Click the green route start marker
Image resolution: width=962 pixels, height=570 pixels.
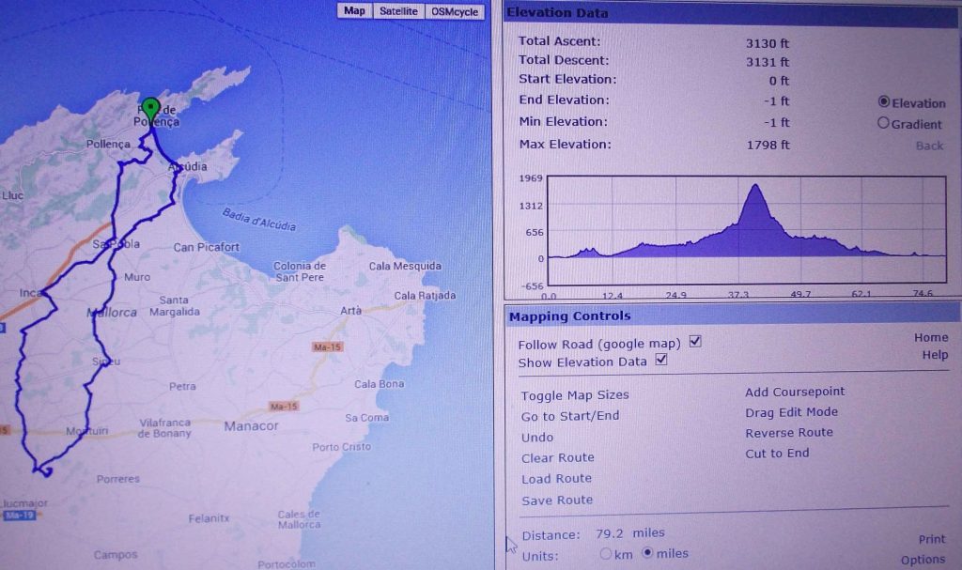coord(150,105)
